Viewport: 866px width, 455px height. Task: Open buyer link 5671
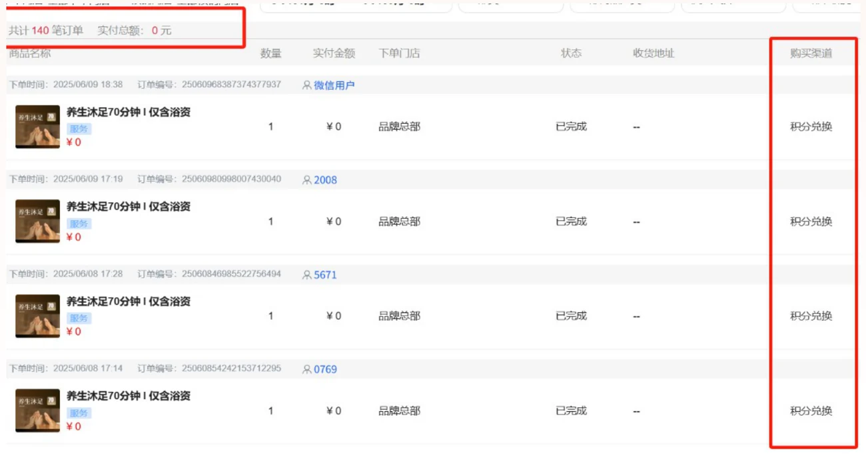326,275
